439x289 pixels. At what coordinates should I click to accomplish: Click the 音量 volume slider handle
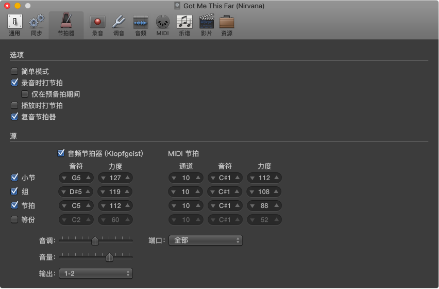(109, 257)
